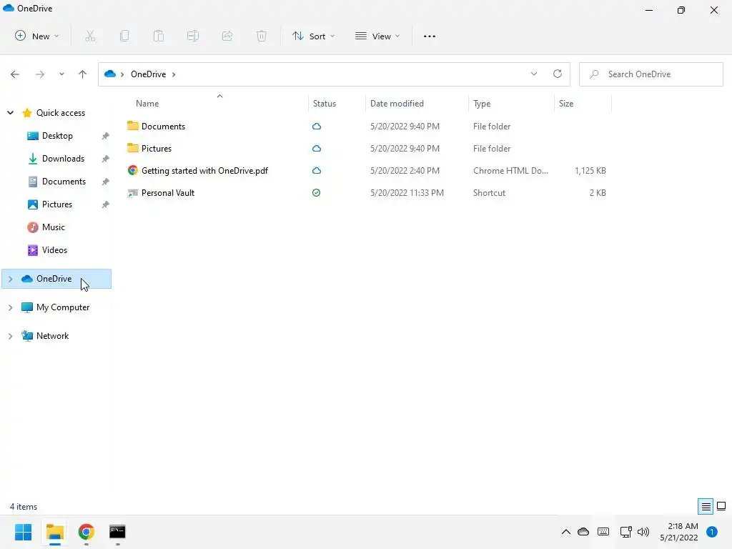Open the Windows Start menu
Screen dimensions: 732x549
point(23,532)
